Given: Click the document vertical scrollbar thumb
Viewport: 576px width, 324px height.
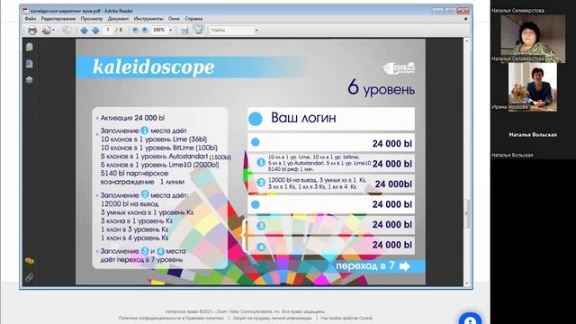Looking at the screenshot, I should 467,214.
